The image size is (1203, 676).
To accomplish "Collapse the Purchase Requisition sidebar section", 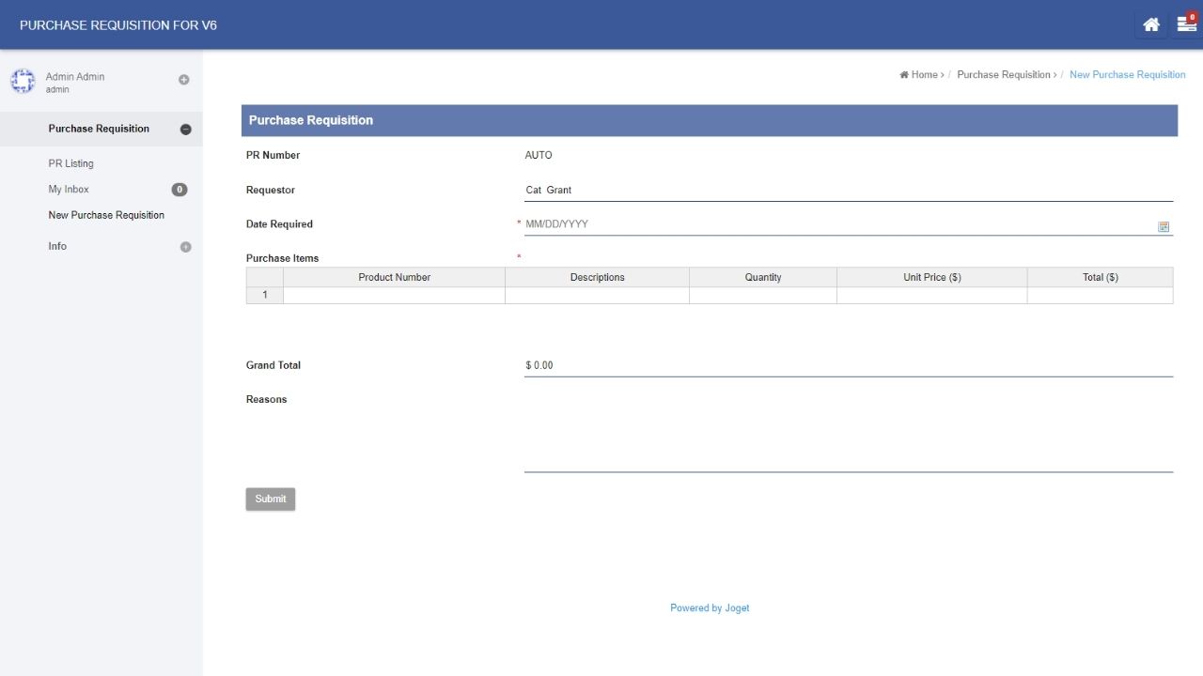I will (x=185, y=130).
